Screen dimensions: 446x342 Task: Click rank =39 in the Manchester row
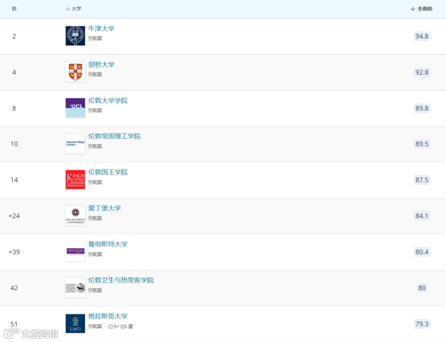click(x=14, y=252)
